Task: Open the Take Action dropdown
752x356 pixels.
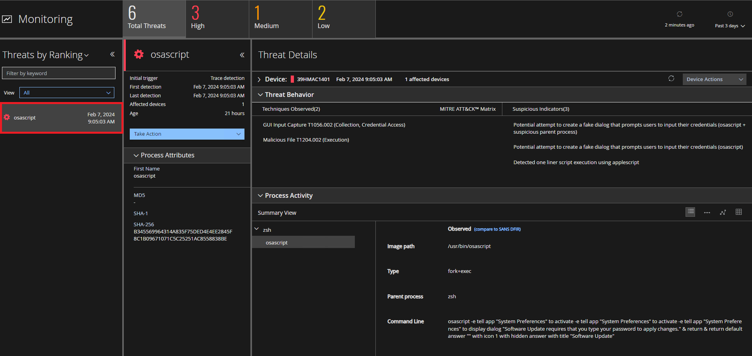Action: [x=187, y=134]
